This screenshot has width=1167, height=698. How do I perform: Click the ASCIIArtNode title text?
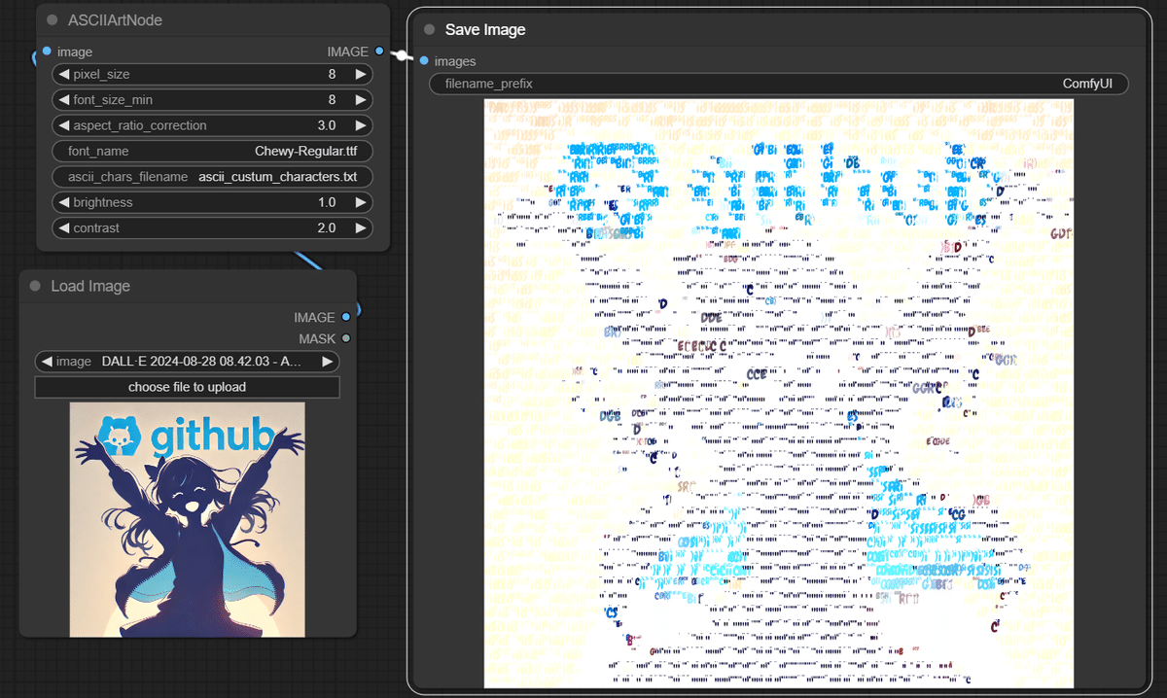[115, 20]
